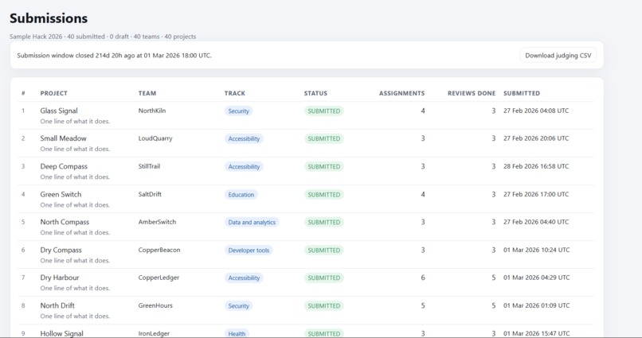Click the Data and analytics tag

[x=252, y=223]
